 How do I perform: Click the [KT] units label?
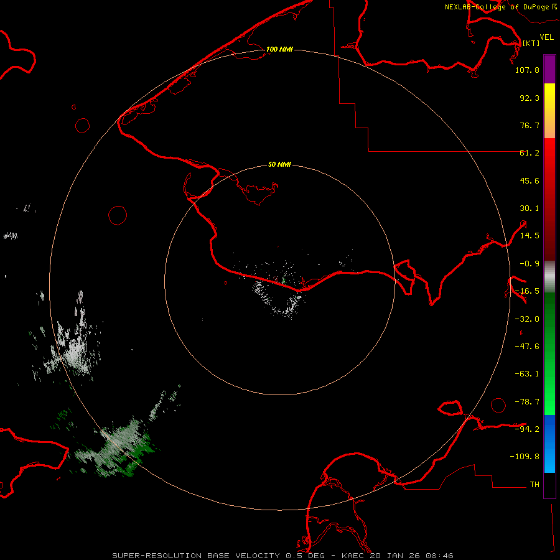click(x=531, y=43)
